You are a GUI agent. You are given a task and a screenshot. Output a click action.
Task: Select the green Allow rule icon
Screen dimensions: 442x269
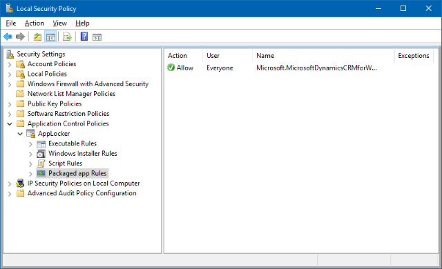pos(171,68)
